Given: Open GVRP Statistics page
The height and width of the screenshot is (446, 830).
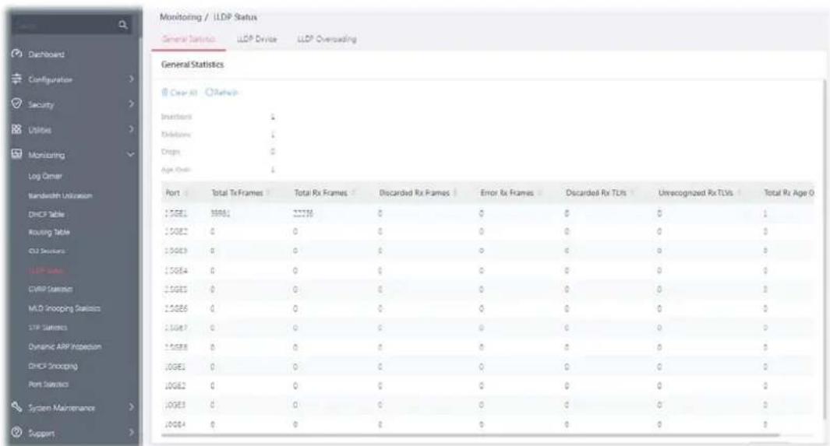Looking at the screenshot, I should 51,289.
